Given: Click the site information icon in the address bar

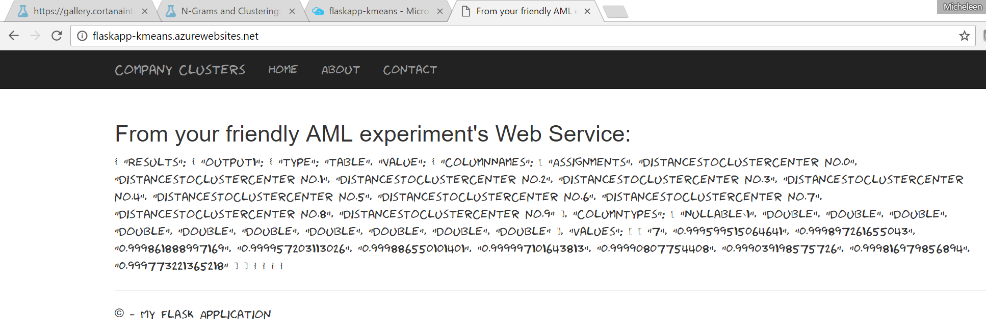Looking at the screenshot, I should point(82,36).
